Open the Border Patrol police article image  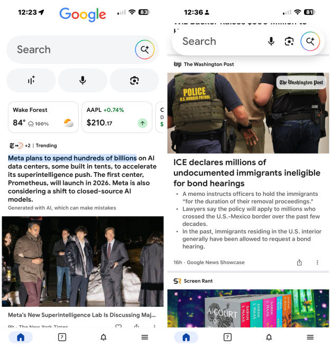pyautogui.click(x=248, y=113)
